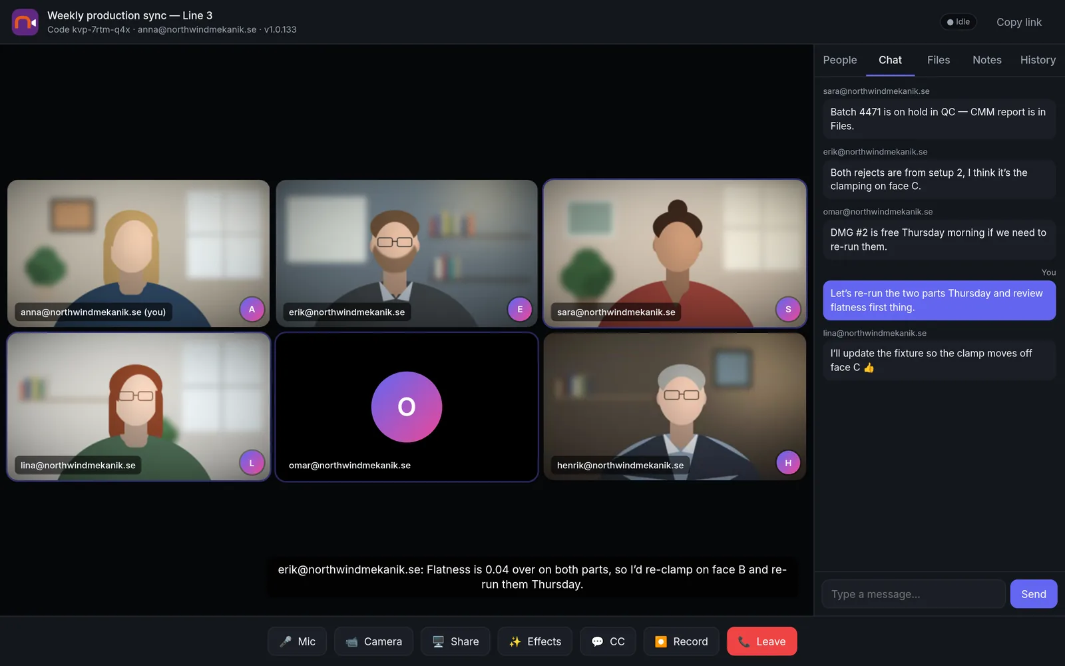This screenshot has width=1065, height=666.
Task: Click the speech bubble icon in the CC button
Action: pos(597,641)
